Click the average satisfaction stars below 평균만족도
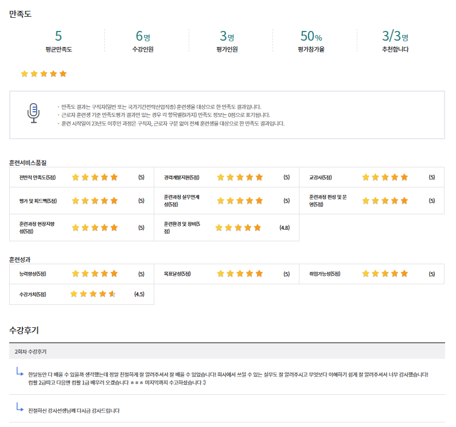 (x=44, y=74)
